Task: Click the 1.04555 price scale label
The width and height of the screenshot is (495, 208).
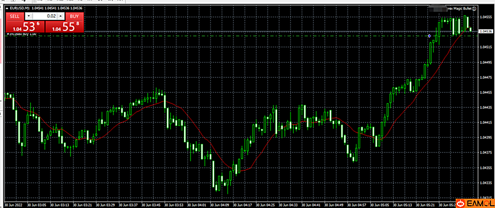Action: (486, 17)
